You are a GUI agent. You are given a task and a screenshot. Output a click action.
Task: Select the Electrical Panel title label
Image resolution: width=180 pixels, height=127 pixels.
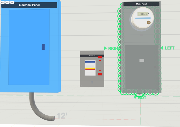tap(29, 5)
